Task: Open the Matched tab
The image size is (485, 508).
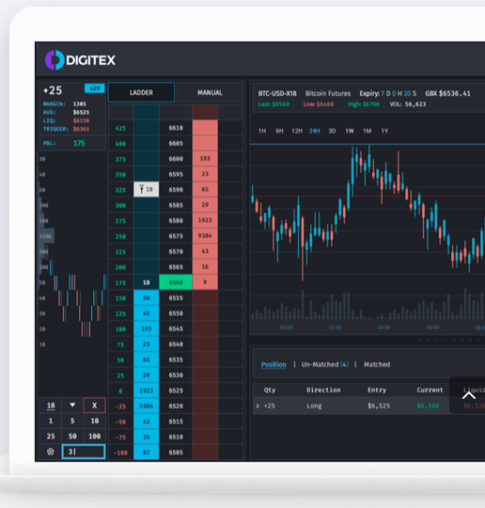Action: click(x=377, y=364)
